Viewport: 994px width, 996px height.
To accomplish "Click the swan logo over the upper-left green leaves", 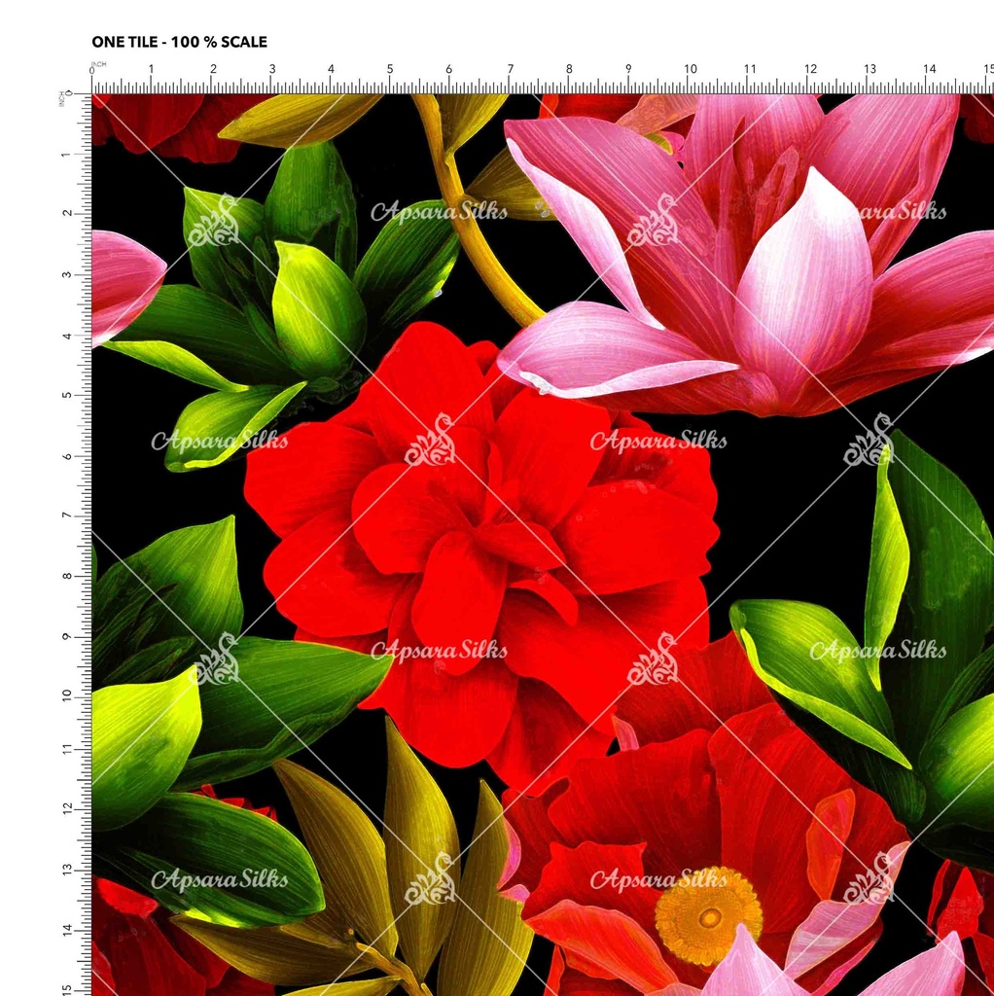I will [213, 220].
